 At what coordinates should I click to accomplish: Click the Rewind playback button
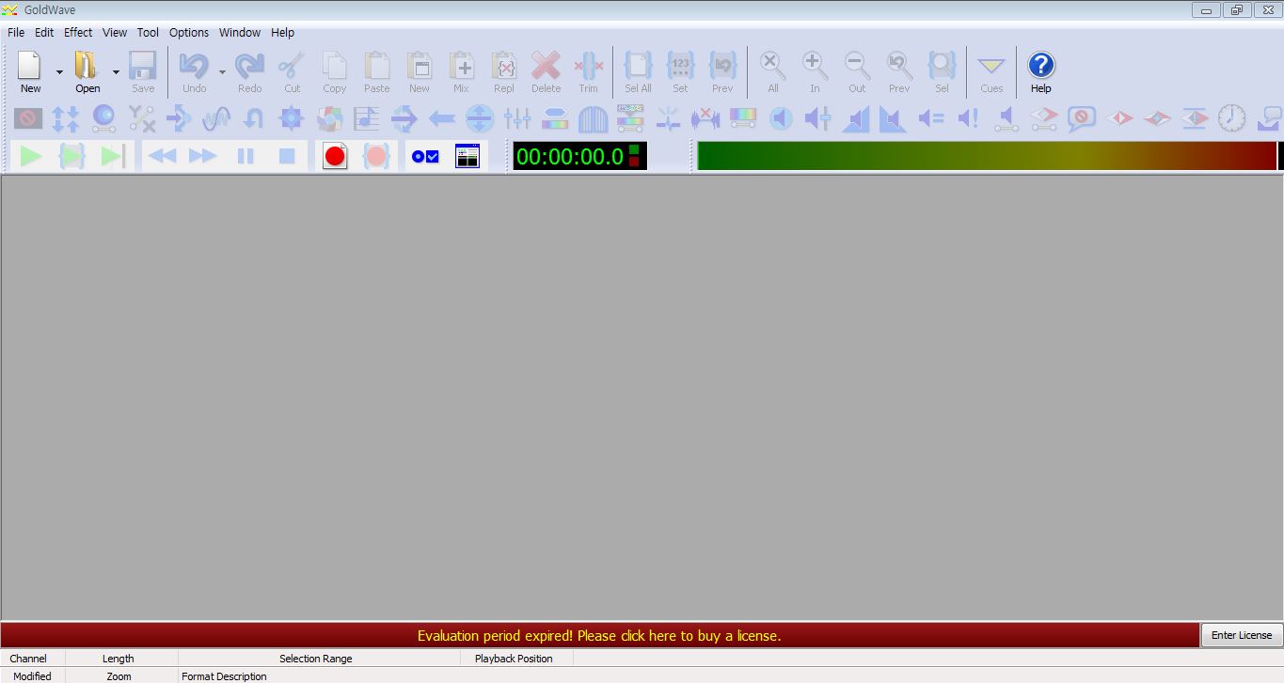click(163, 156)
